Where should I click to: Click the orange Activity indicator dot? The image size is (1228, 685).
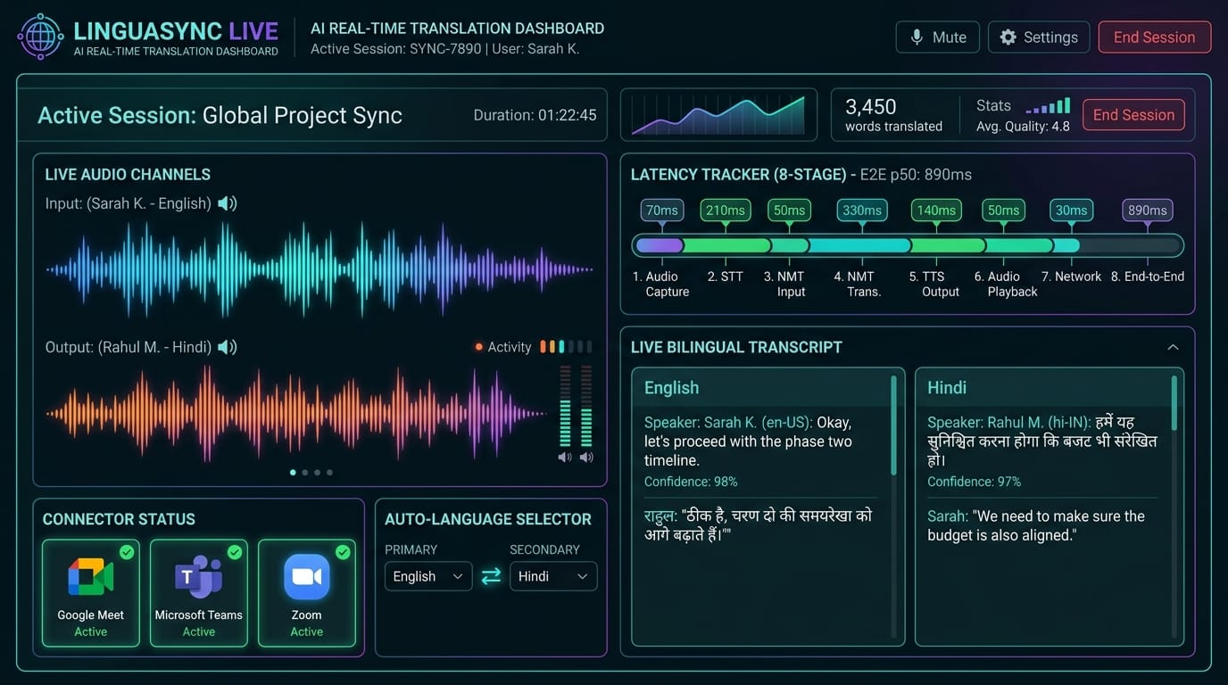coord(479,347)
